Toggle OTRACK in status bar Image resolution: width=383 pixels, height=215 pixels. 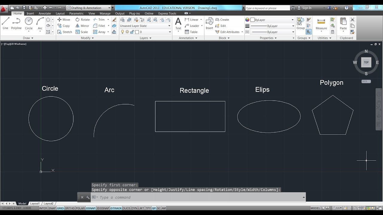[x=116, y=208]
